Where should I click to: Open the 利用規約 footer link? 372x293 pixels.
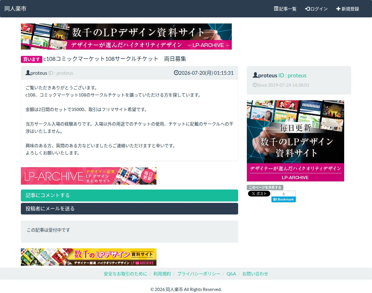coord(162,274)
